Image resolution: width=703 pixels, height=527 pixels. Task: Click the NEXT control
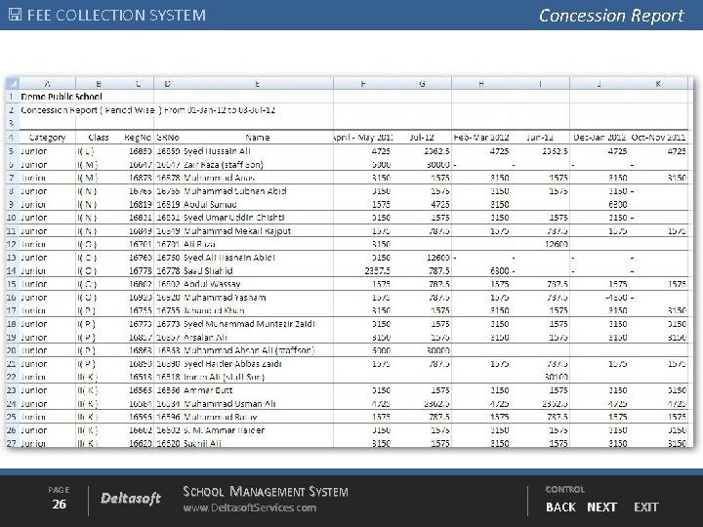601,507
